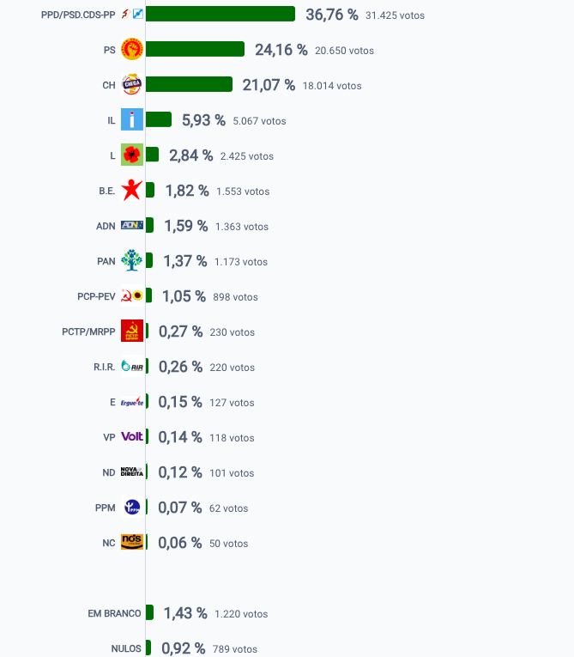Image resolution: width=574 pixels, height=657 pixels.
Task: Select the ADN party logo
Action: pos(132,225)
